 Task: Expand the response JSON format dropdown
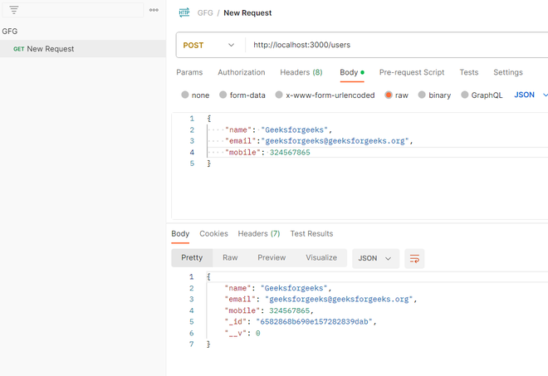pos(375,259)
